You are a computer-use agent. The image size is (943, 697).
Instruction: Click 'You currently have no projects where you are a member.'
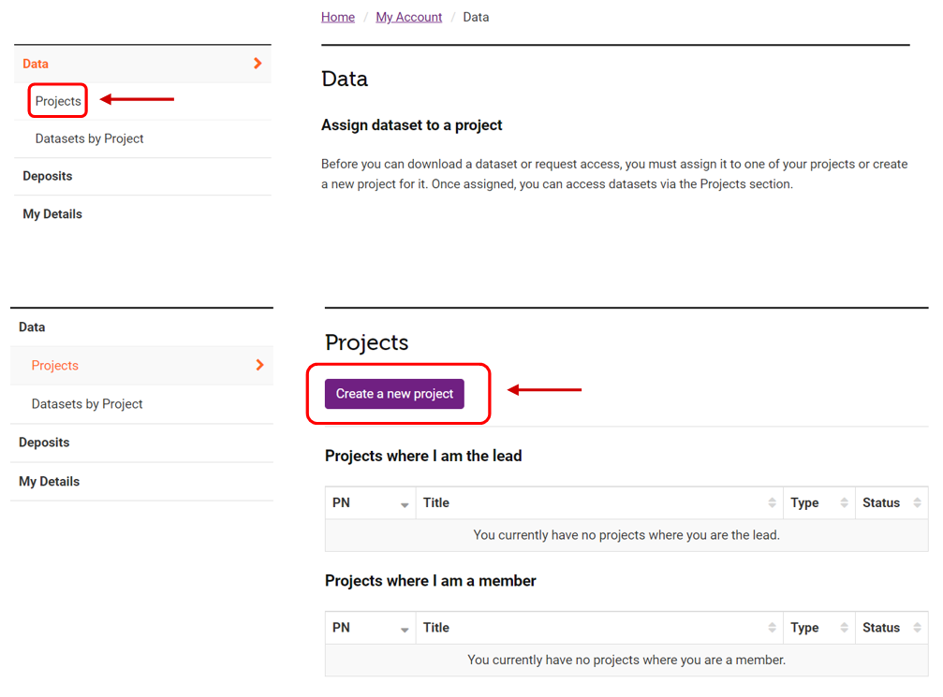(x=626, y=660)
